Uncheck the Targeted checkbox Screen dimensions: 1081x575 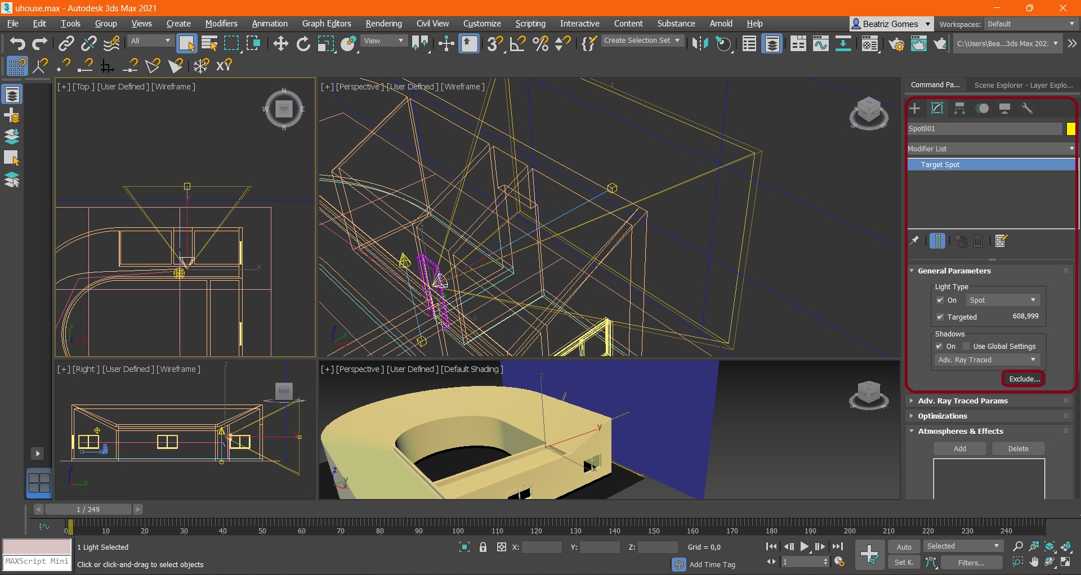click(940, 317)
